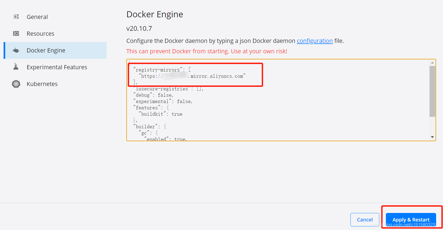Image resolution: width=443 pixels, height=230 pixels.
Task: Click the Apply & Restart button
Action: (x=411, y=220)
